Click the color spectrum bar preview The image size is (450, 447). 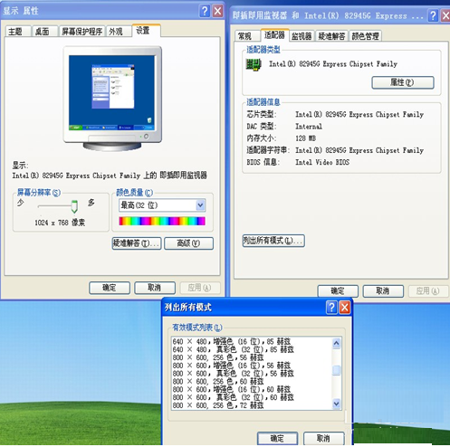pos(162,221)
